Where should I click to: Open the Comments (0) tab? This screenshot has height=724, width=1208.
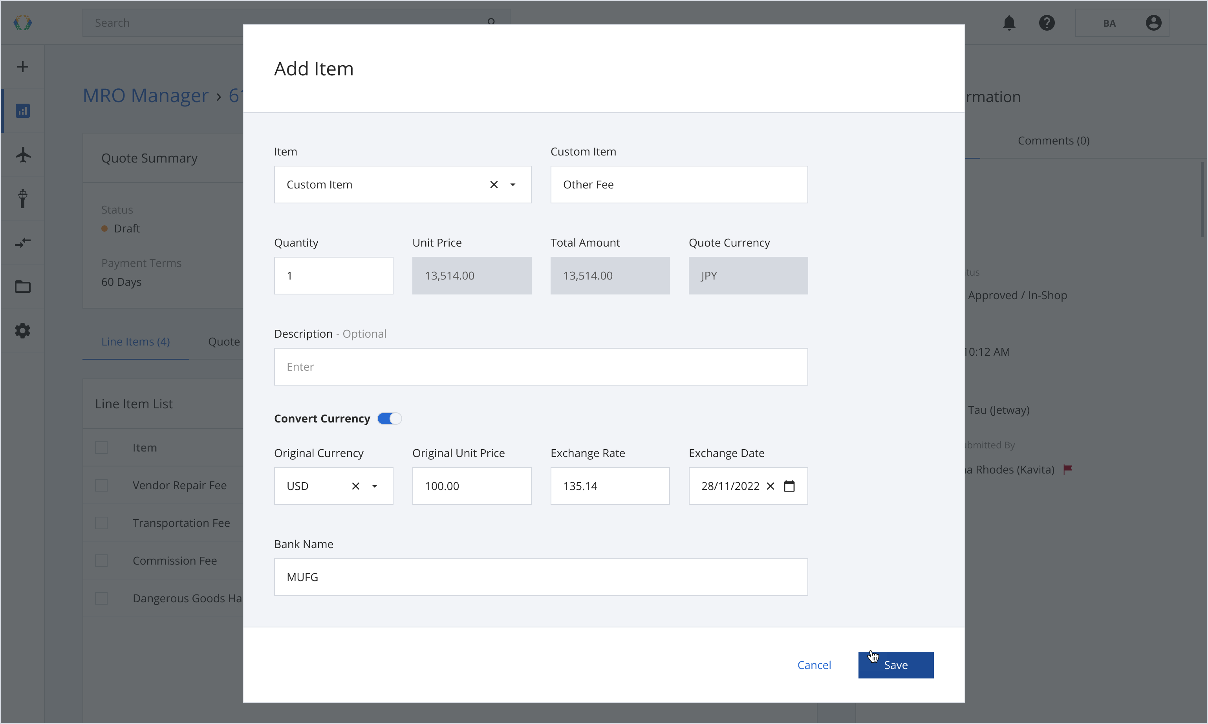click(x=1053, y=141)
